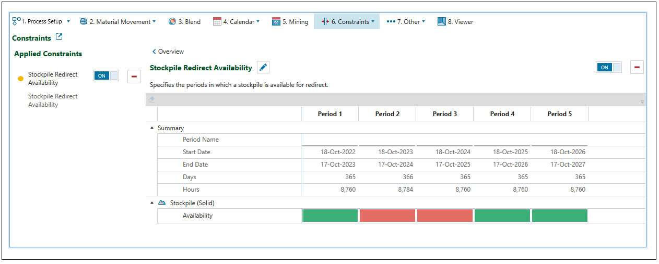The height and width of the screenshot is (264, 659).
Task: Collapse the Stockpile (Solid) group
Action: [x=152, y=203]
